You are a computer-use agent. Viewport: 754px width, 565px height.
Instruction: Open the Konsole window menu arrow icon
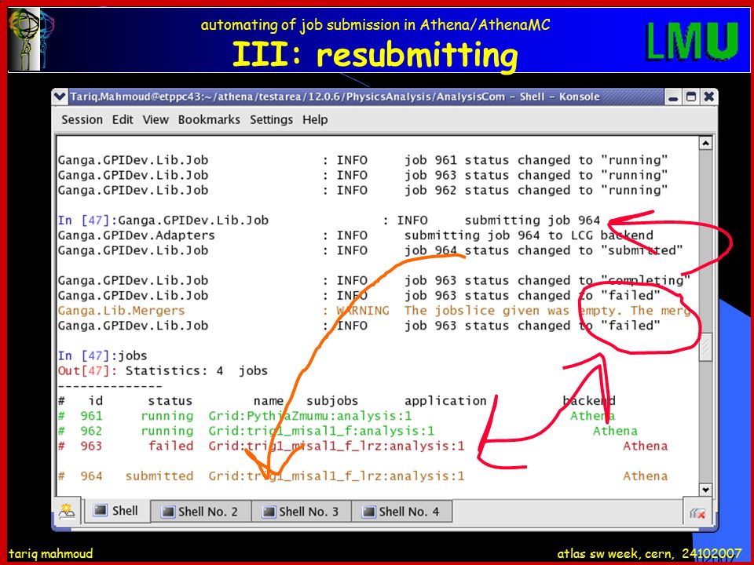pyautogui.click(x=60, y=97)
